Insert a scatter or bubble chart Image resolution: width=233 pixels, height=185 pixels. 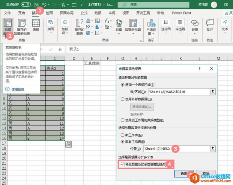click(98, 33)
